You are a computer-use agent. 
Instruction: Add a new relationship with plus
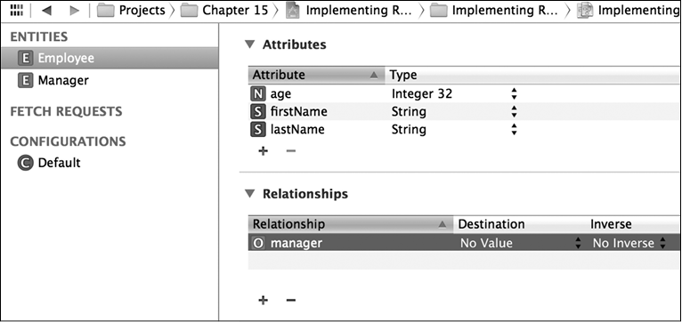click(x=264, y=301)
